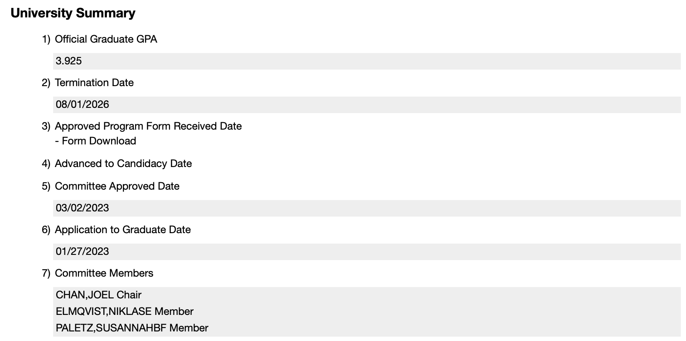Click the Application to Graduate Date label
The width and height of the screenshot is (686, 341).
(123, 230)
